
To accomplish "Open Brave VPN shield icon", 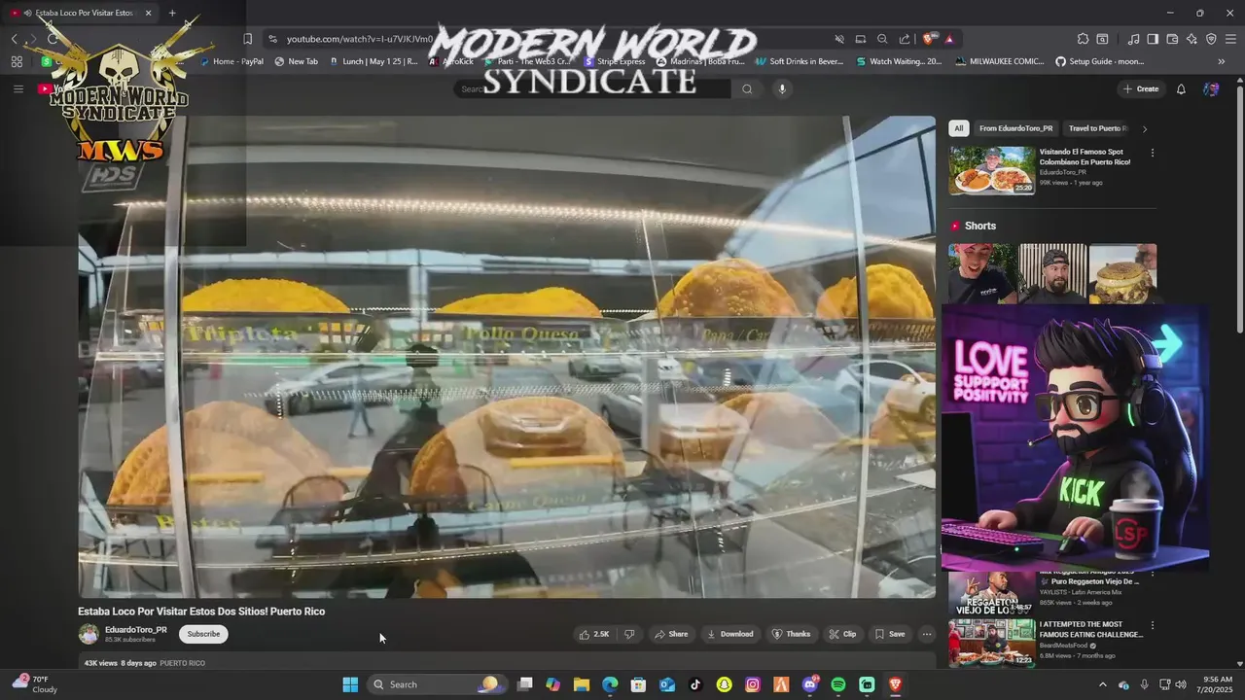I will coord(1211,39).
